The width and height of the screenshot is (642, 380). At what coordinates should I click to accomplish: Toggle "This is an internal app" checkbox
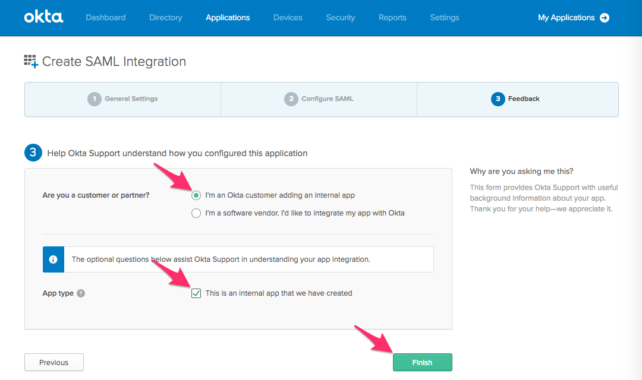196,293
